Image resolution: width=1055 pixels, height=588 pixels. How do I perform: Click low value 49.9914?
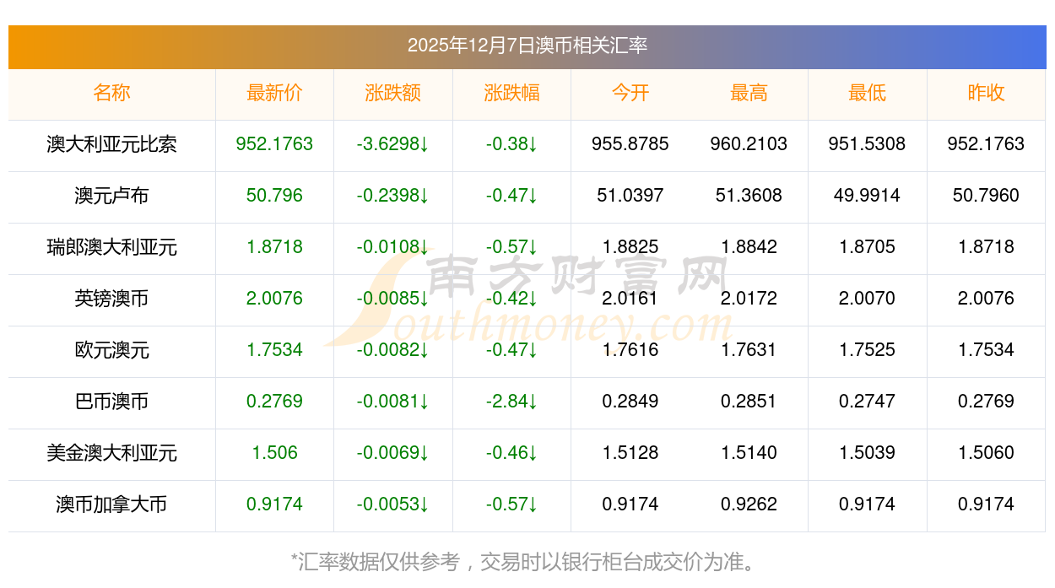(868, 196)
